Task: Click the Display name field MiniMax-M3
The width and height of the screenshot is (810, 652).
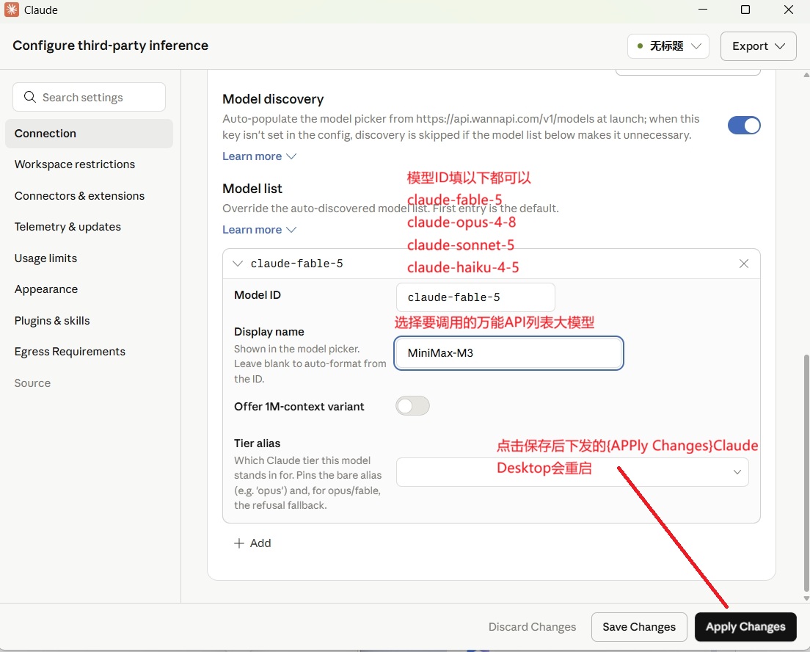Action: (x=508, y=353)
